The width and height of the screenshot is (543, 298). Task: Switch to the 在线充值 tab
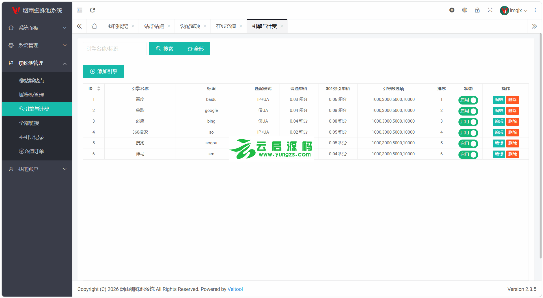click(226, 26)
